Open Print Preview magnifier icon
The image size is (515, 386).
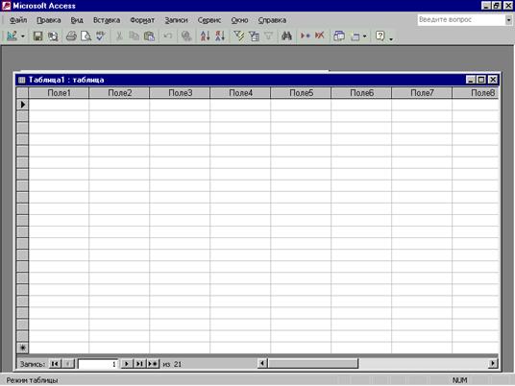click(x=86, y=36)
